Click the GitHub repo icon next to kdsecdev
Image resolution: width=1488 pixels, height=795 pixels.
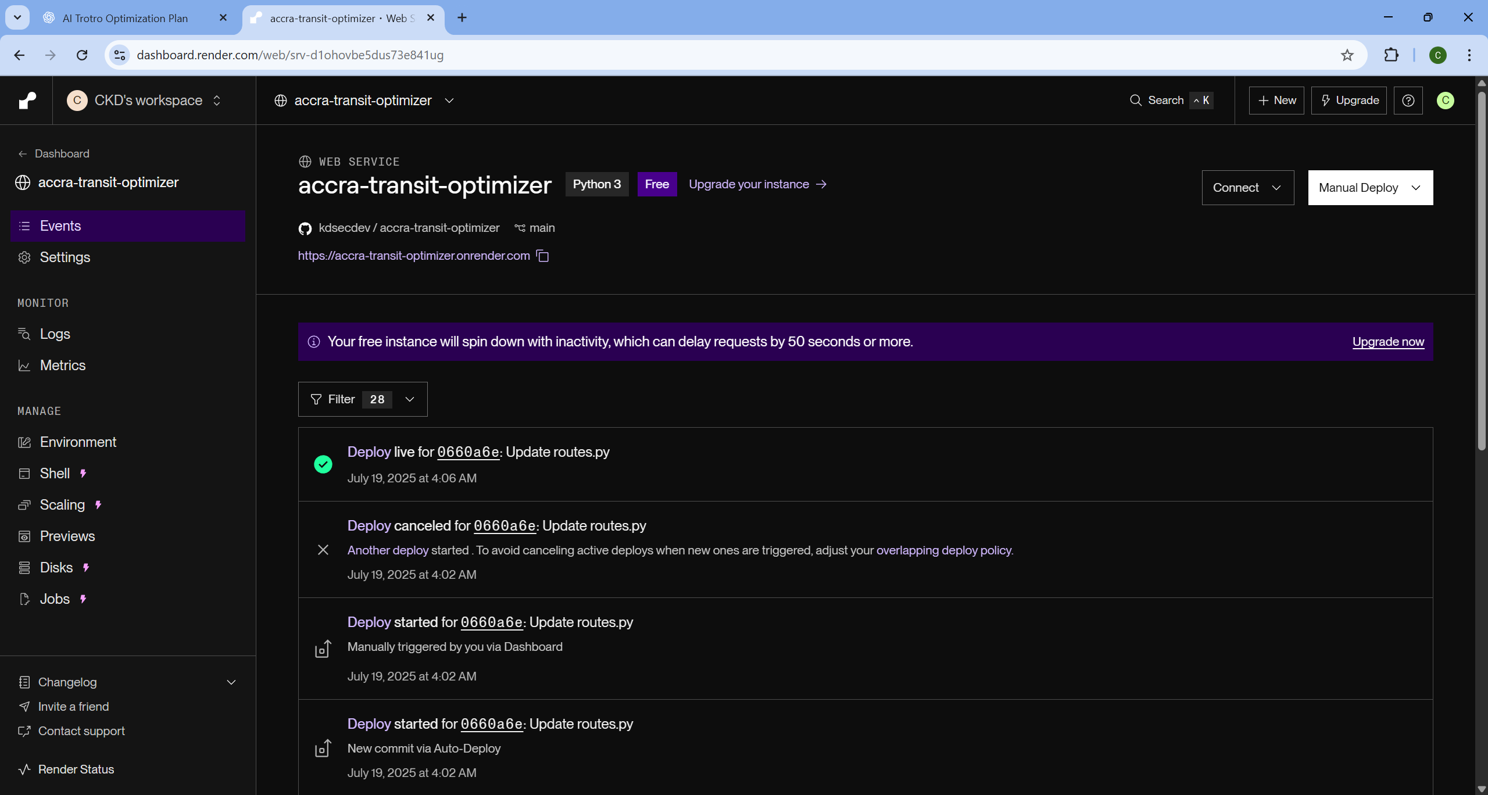click(x=305, y=228)
